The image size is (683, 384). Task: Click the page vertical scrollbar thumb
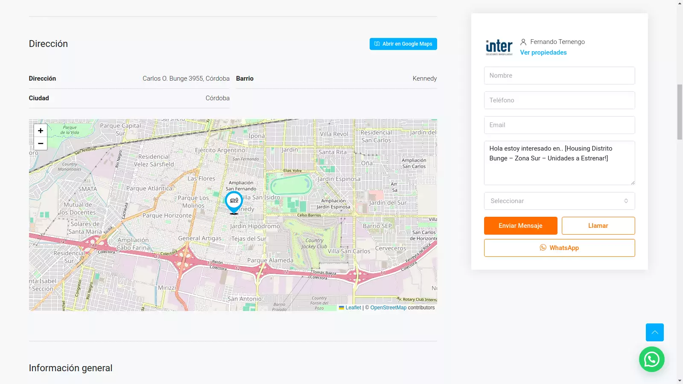click(680, 112)
